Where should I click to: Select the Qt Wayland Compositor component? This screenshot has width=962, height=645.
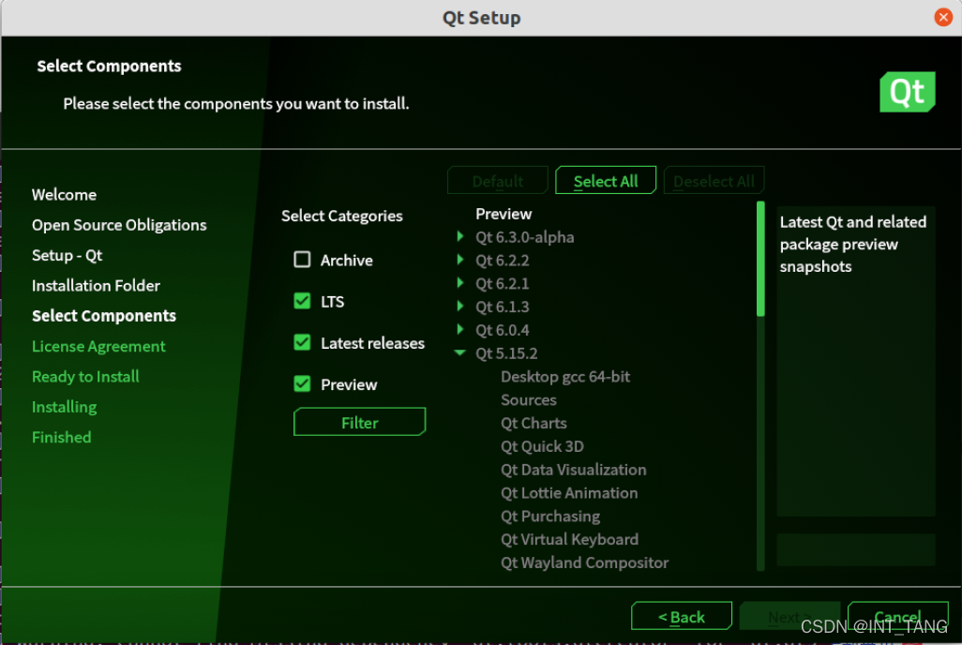click(x=585, y=562)
